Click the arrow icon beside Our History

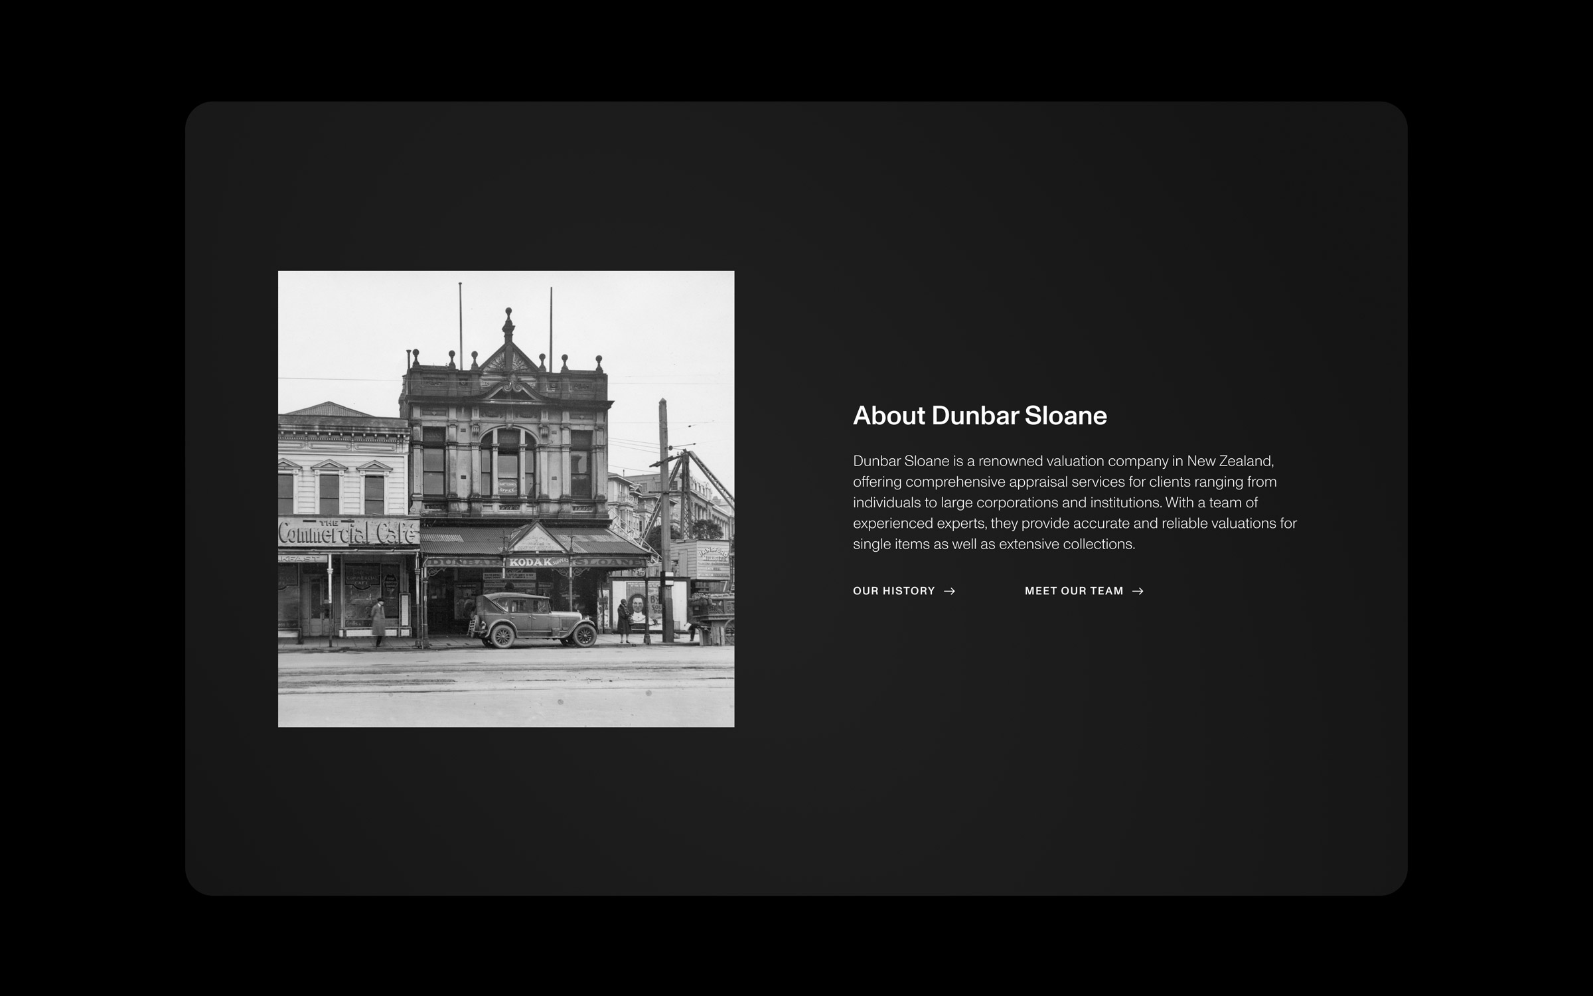pyautogui.click(x=950, y=591)
